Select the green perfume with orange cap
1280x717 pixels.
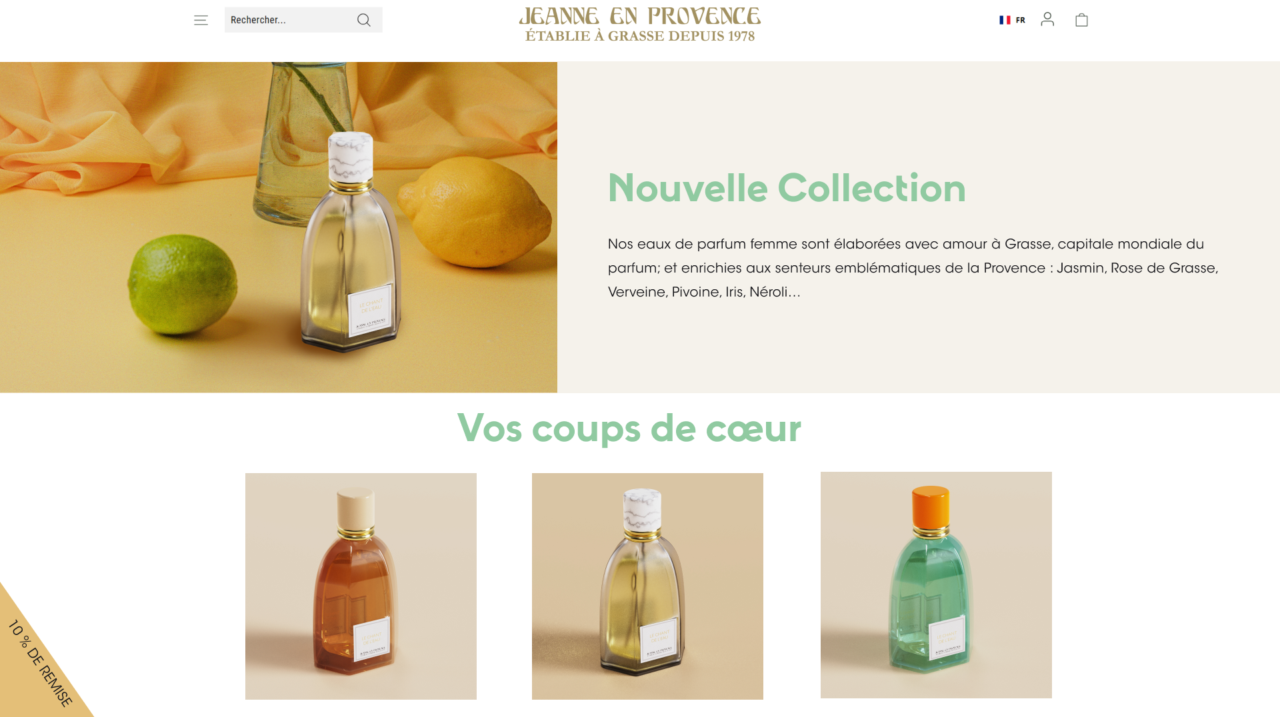coord(936,585)
